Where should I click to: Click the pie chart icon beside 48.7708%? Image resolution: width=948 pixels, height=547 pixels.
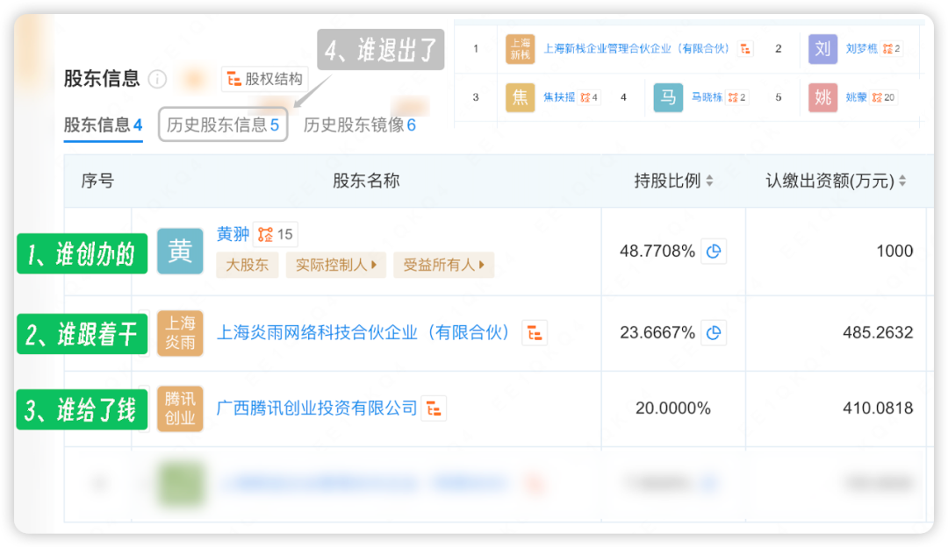point(714,251)
